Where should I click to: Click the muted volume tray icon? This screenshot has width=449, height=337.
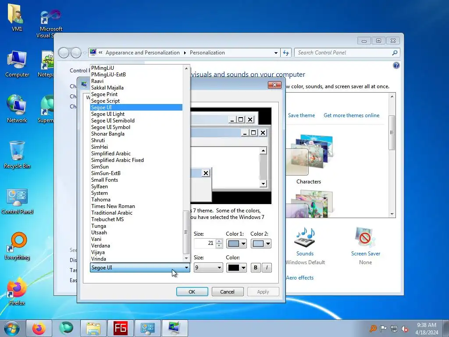405,329
